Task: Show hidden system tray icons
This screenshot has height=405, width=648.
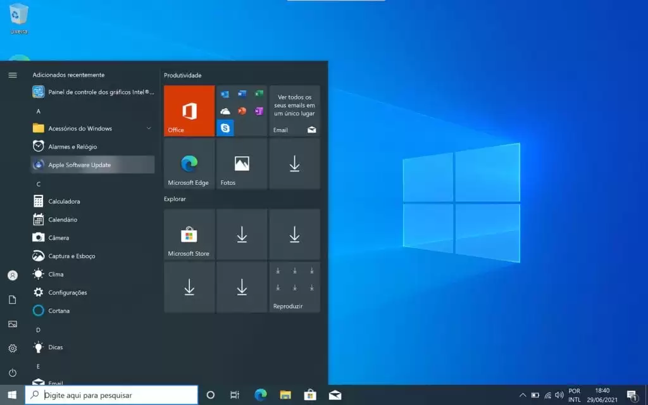Action: point(523,395)
